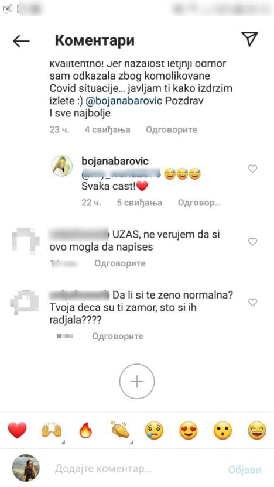The image size is (274, 487).
Task: Insert clapping hands emoji reaction
Action: 120,430
